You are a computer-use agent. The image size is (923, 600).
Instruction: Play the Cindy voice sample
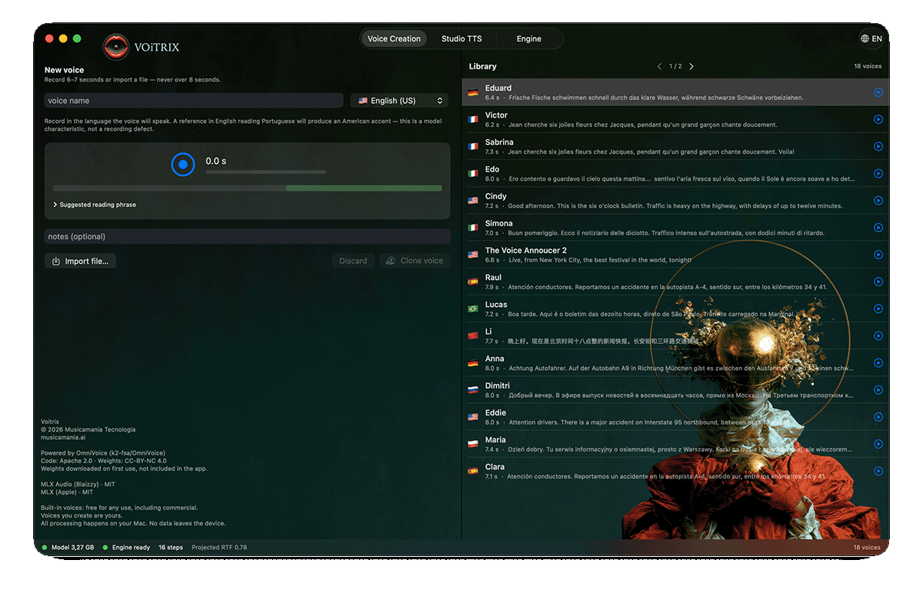[x=878, y=201]
